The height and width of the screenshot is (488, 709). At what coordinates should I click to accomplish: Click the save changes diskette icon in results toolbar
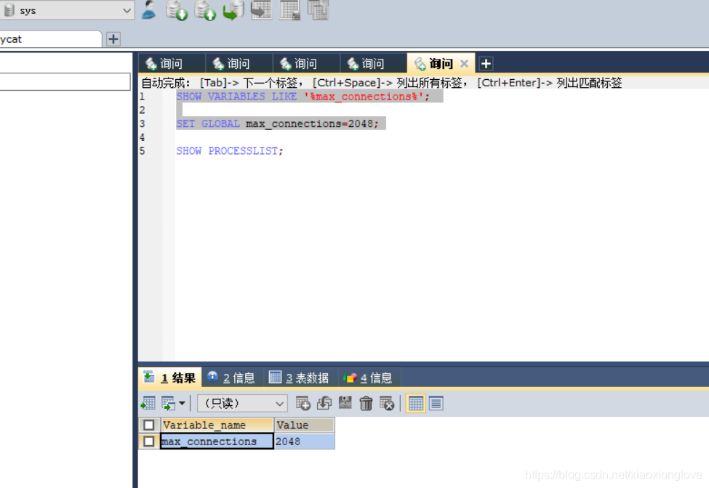tap(346, 403)
